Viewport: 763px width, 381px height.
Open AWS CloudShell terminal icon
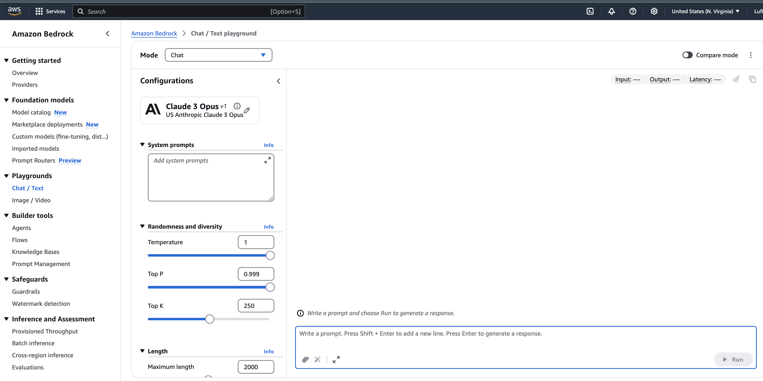pyautogui.click(x=590, y=11)
